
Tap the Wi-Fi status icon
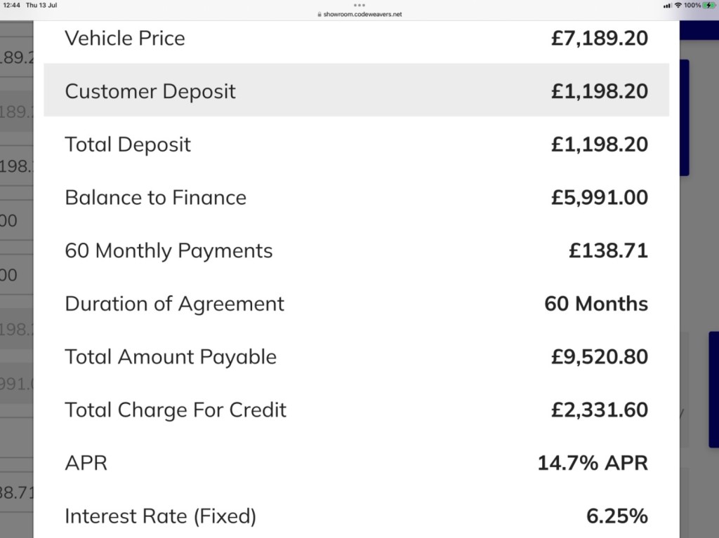[678, 6]
